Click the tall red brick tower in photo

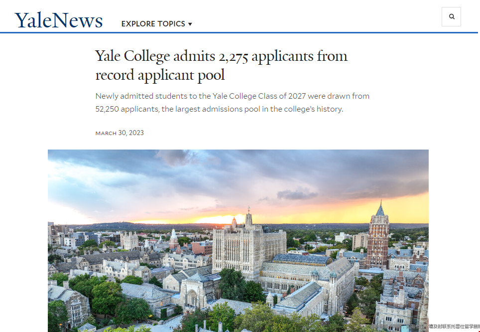(378, 237)
